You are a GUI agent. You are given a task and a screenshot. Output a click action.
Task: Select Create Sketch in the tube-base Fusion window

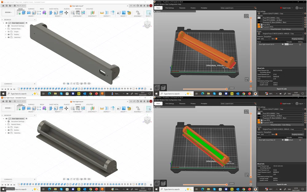(18, 108)
